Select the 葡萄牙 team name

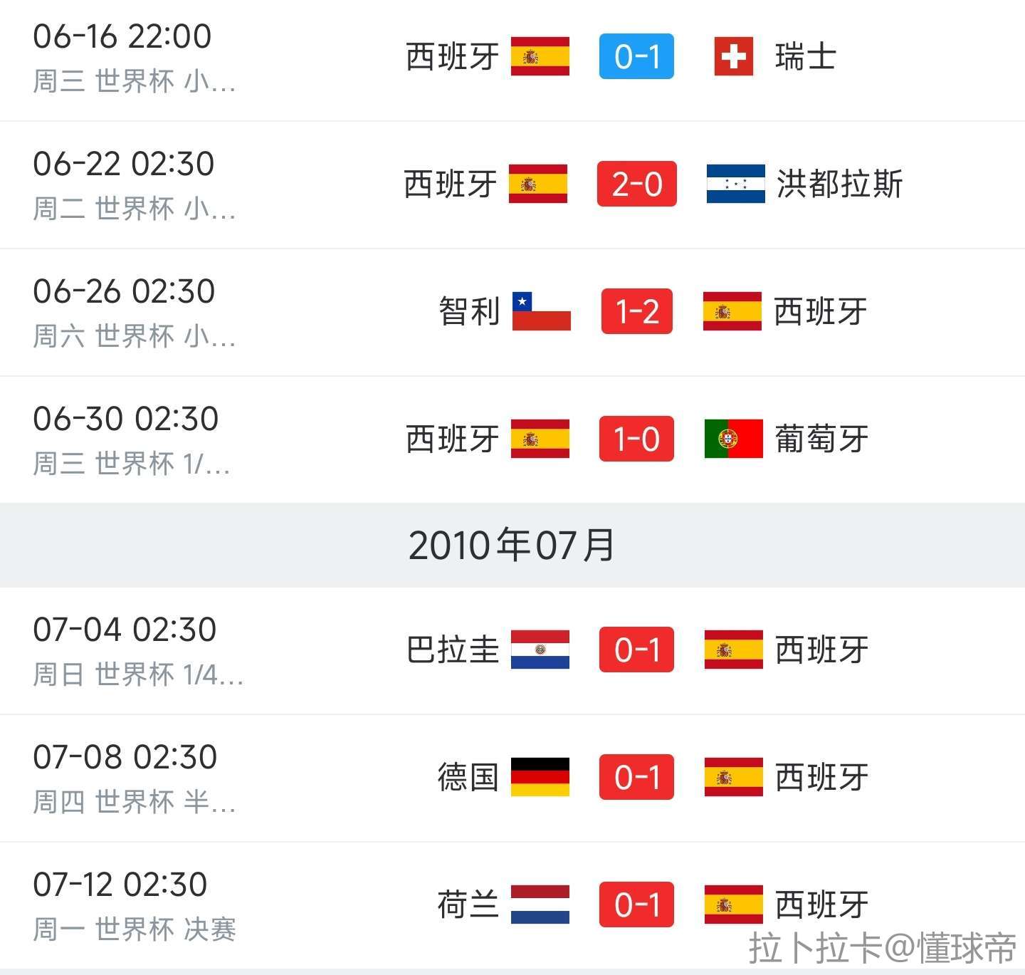(x=821, y=439)
